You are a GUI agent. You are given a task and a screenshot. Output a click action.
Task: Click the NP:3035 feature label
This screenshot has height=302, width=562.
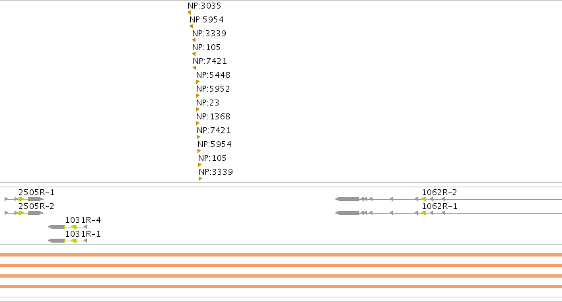[x=204, y=6]
